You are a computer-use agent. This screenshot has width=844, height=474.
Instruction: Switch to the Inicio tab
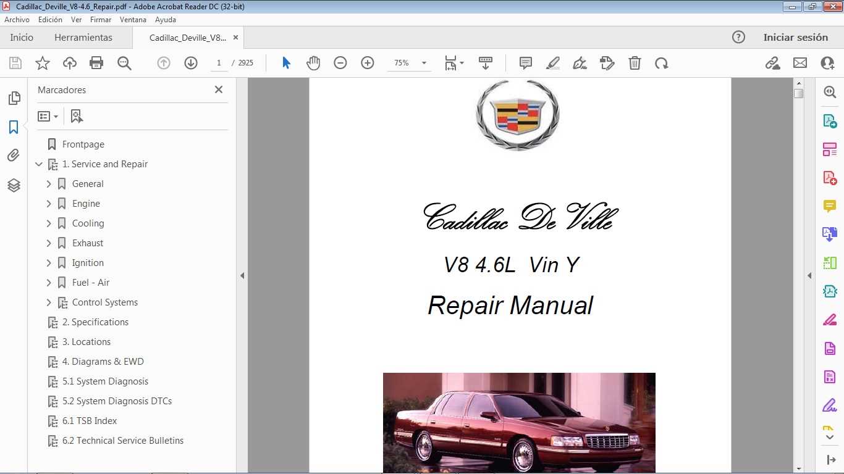pyautogui.click(x=22, y=37)
